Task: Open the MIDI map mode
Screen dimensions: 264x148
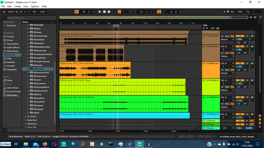Action: coord(240,12)
